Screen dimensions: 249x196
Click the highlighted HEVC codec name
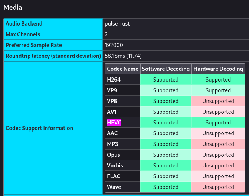(114, 123)
